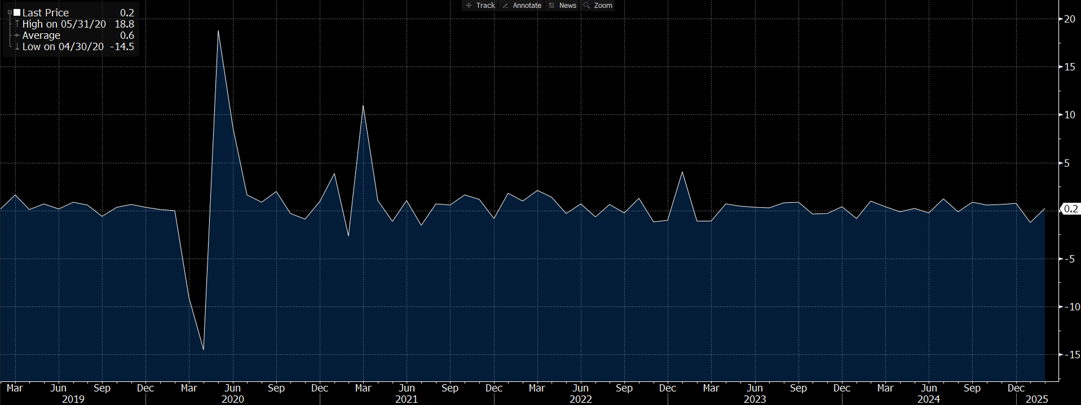This screenshot has height=405, width=1081.
Task: Click the 20 label on the y-axis
Action: pos(1069,19)
